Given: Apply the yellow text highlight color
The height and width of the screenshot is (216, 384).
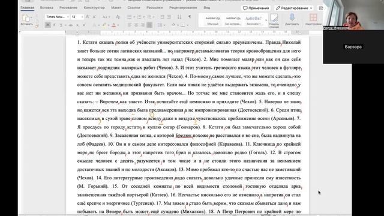Looking at the screenshot, I should click(104, 25).
